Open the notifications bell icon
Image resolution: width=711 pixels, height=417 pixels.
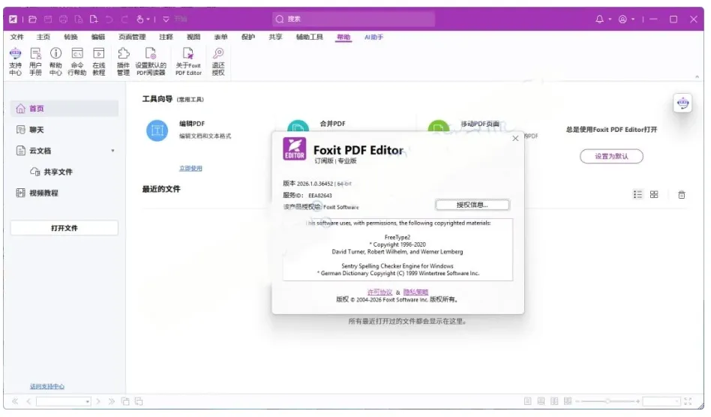tap(599, 19)
